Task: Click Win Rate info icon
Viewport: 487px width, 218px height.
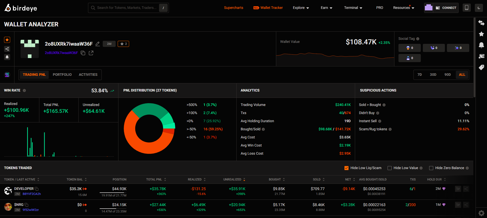Action: (24, 90)
